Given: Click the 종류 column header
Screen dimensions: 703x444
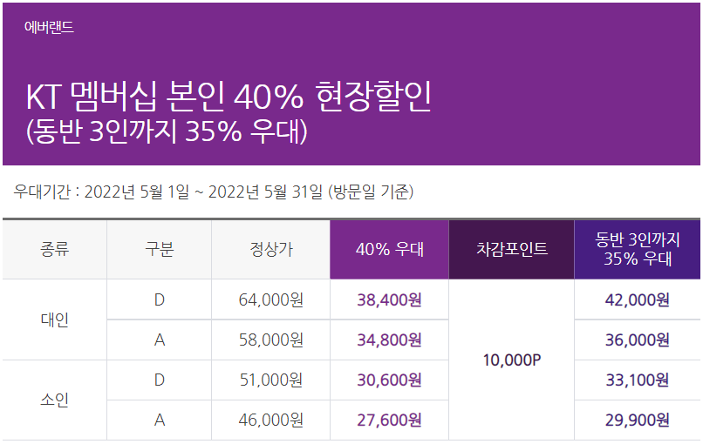Looking at the screenshot, I should coord(55,249).
